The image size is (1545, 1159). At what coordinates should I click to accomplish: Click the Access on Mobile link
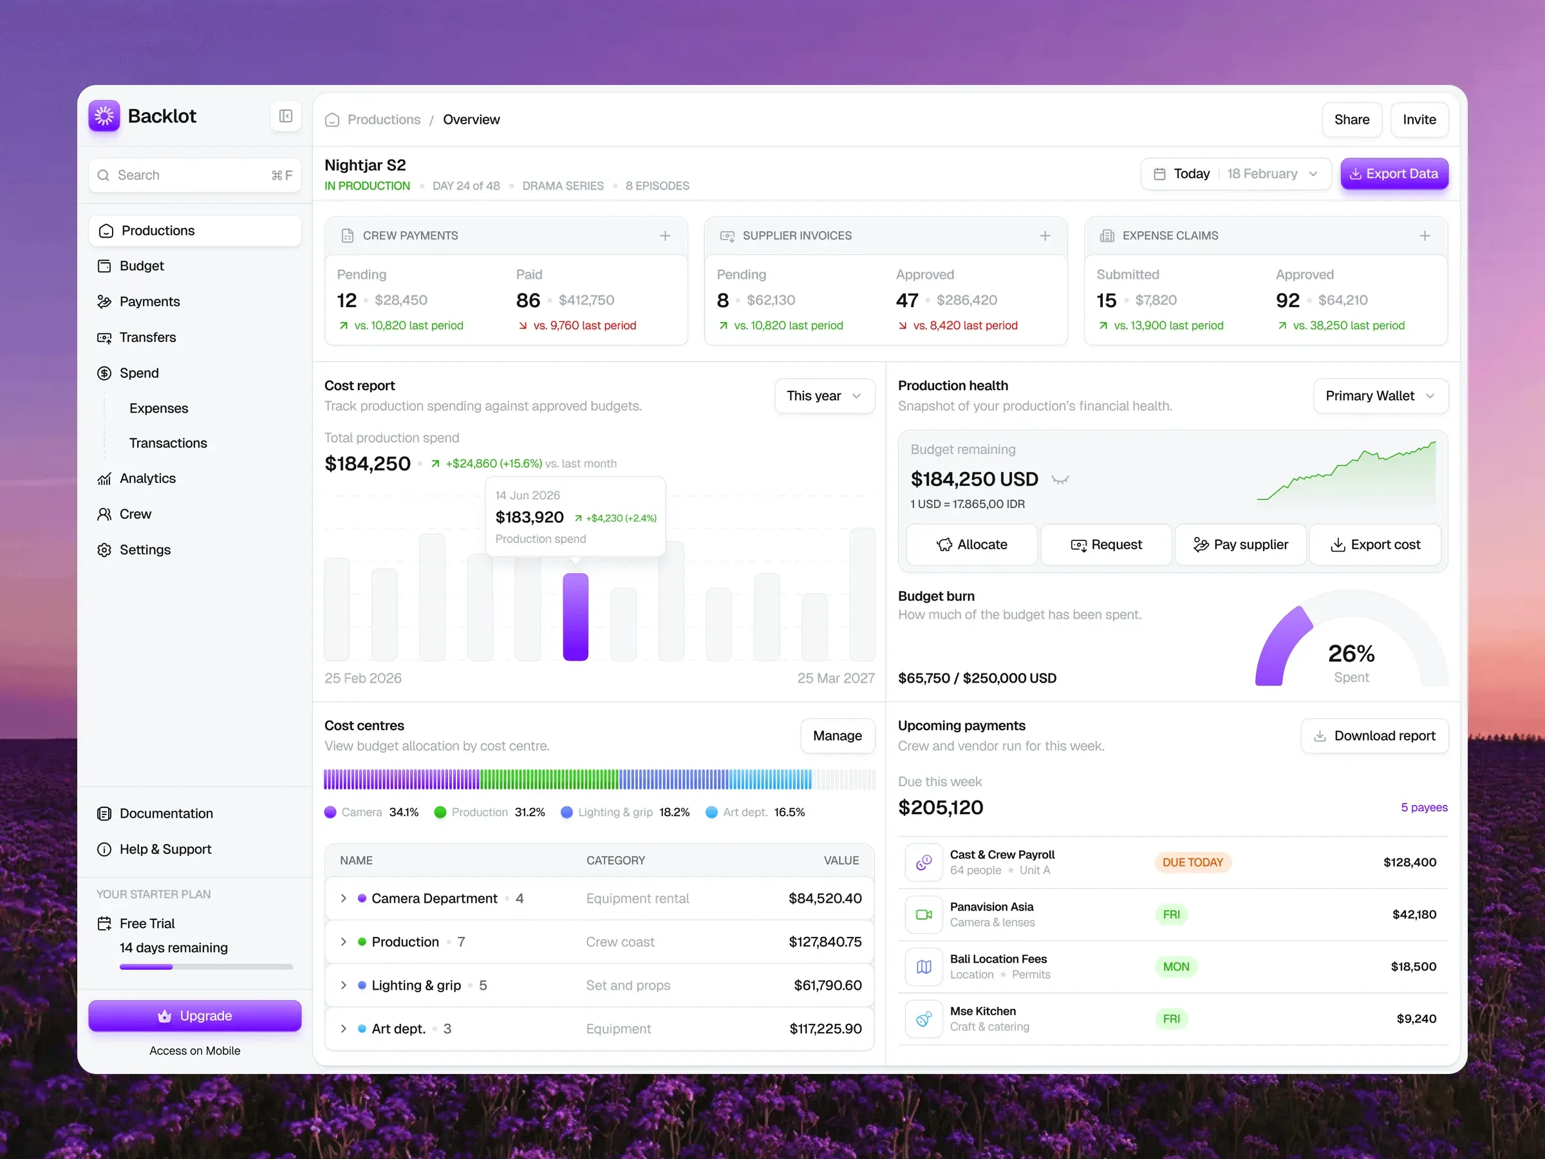[x=195, y=1051]
